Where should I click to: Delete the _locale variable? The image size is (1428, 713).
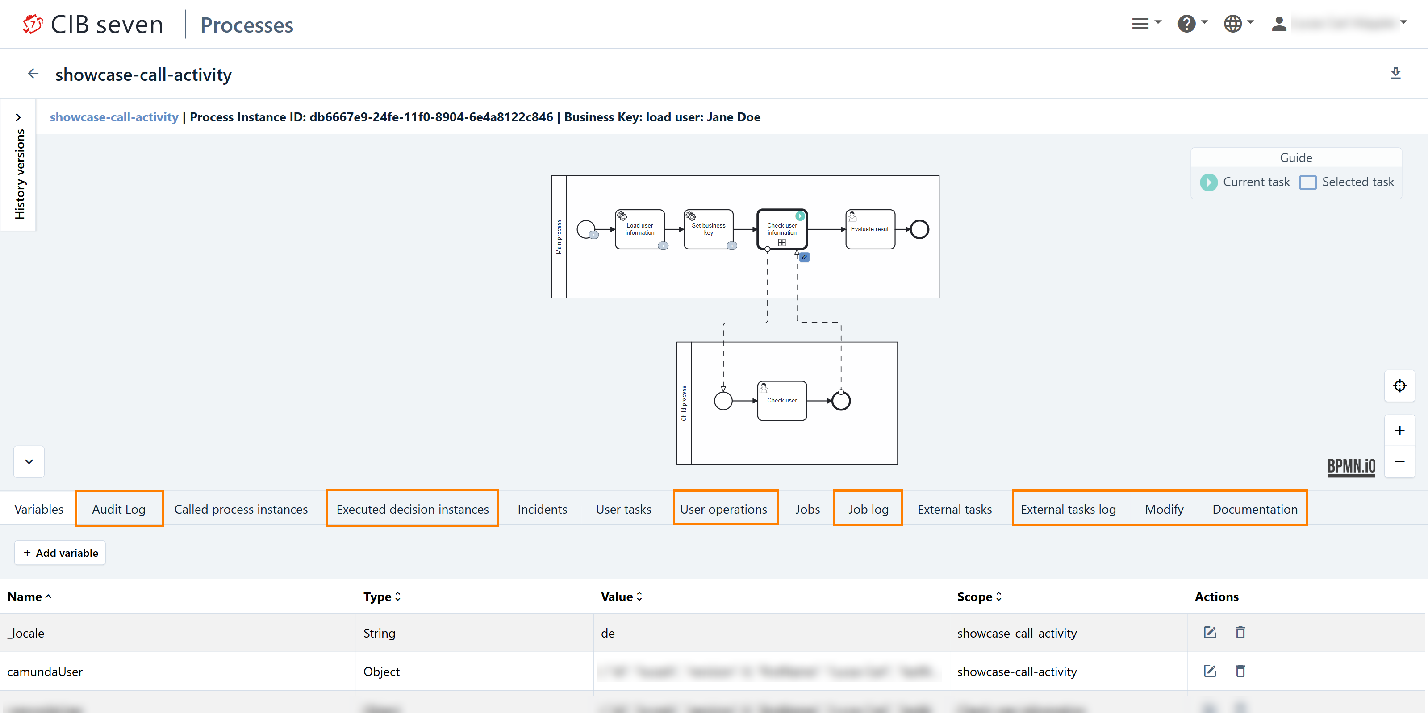(x=1240, y=633)
